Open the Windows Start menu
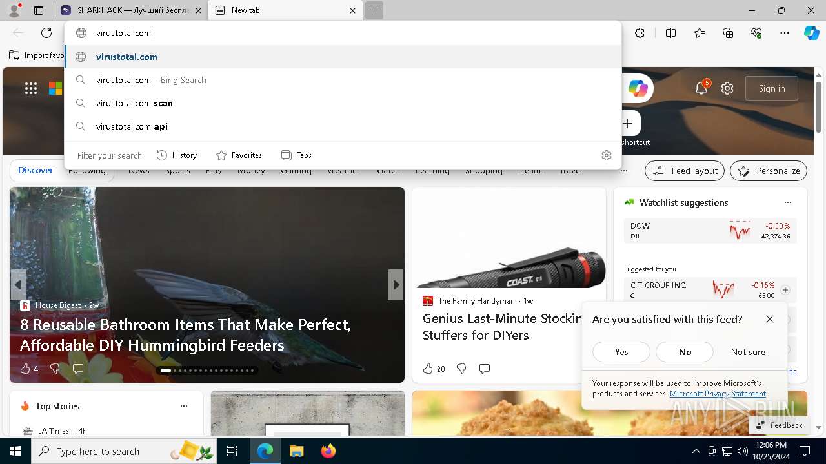Viewport: 826px width, 464px height. click(15, 451)
